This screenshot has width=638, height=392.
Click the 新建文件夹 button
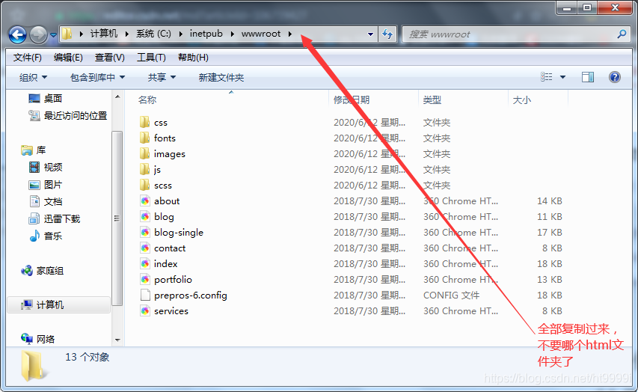click(x=221, y=77)
